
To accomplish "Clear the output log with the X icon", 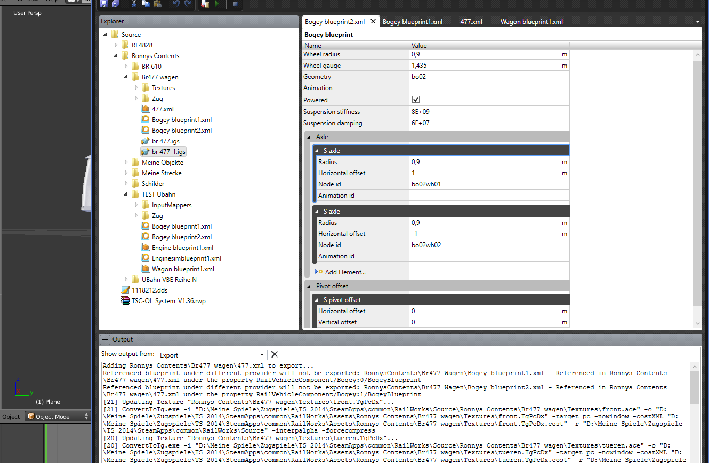I will coord(274,354).
